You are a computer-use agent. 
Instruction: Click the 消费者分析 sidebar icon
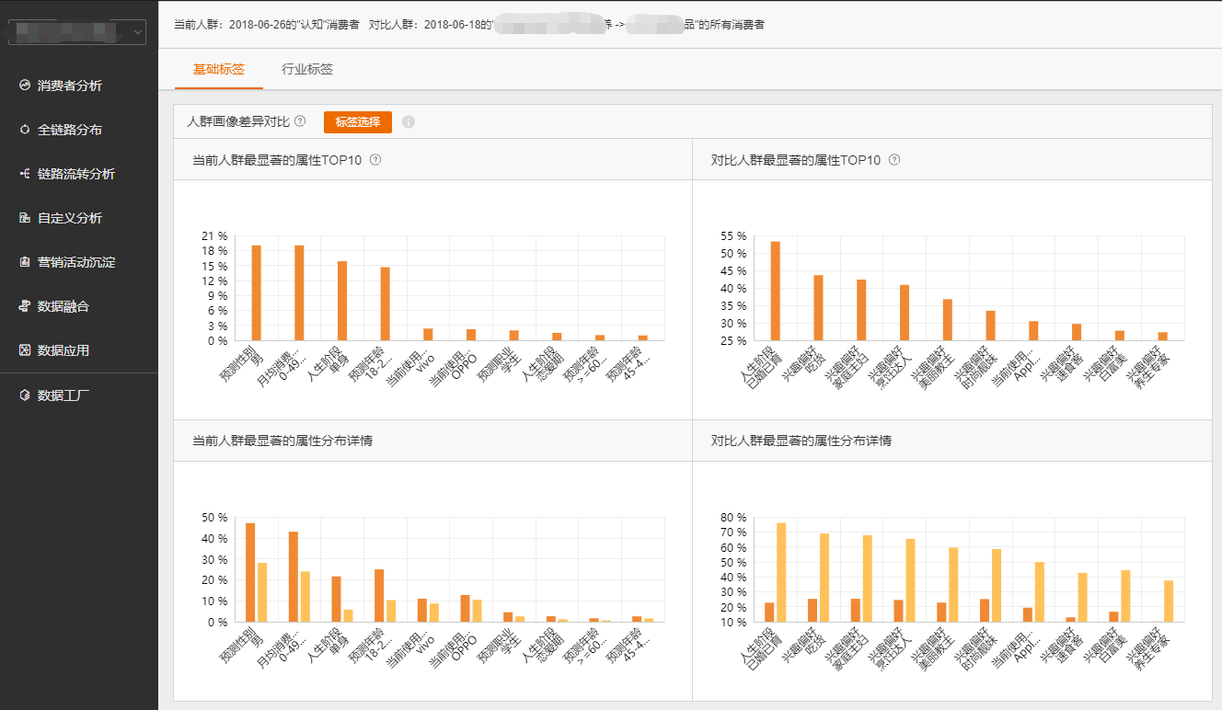pyautogui.click(x=25, y=86)
